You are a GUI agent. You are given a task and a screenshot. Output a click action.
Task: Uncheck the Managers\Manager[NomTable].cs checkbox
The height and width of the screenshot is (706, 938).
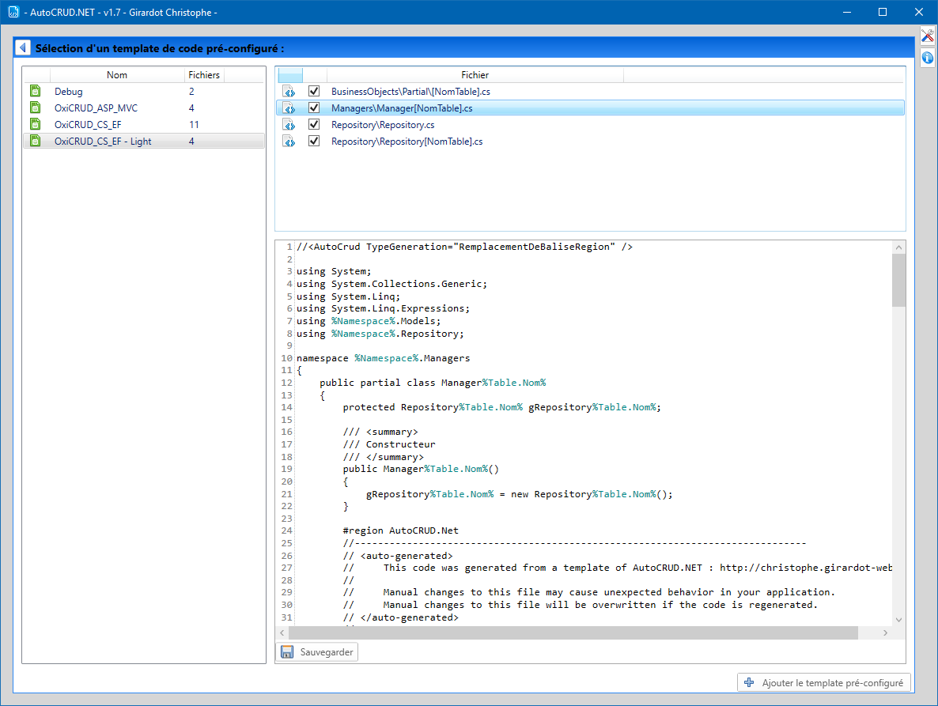(x=314, y=108)
